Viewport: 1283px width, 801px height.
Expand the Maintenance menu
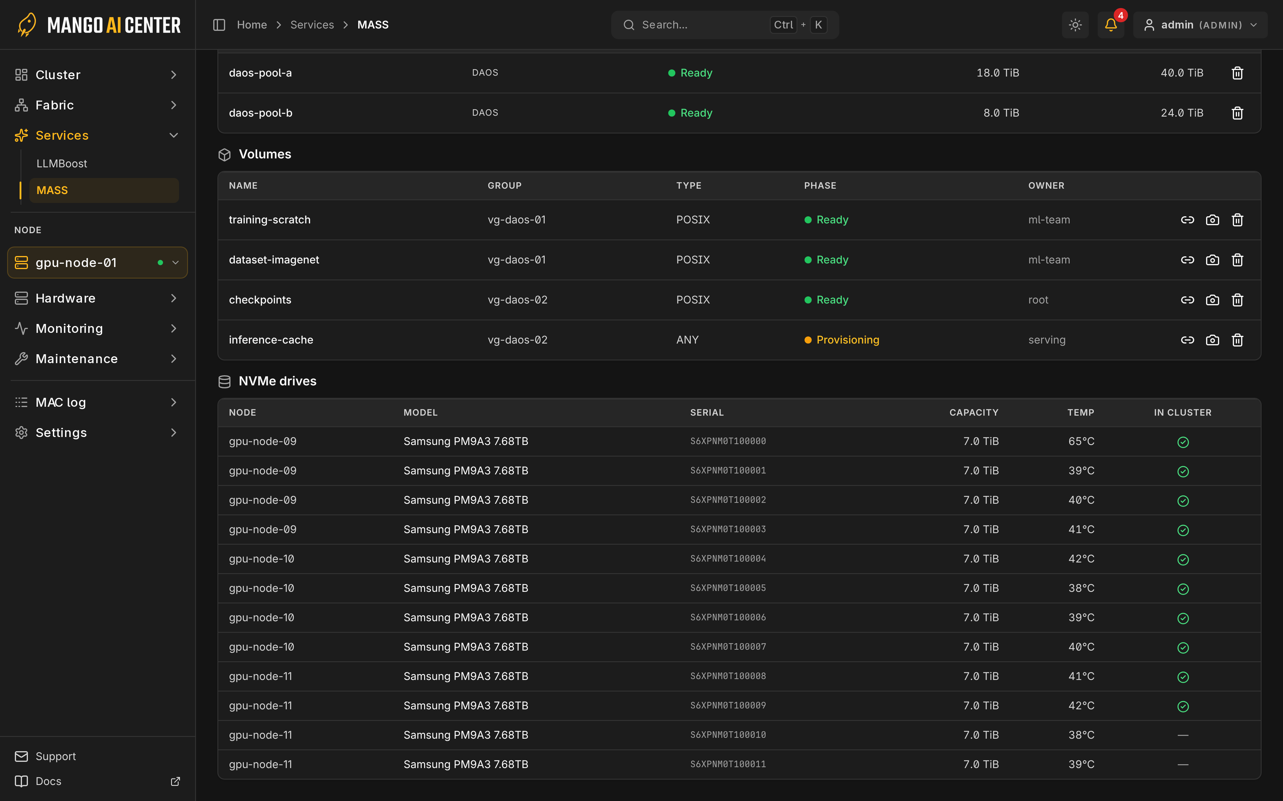click(x=97, y=359)
